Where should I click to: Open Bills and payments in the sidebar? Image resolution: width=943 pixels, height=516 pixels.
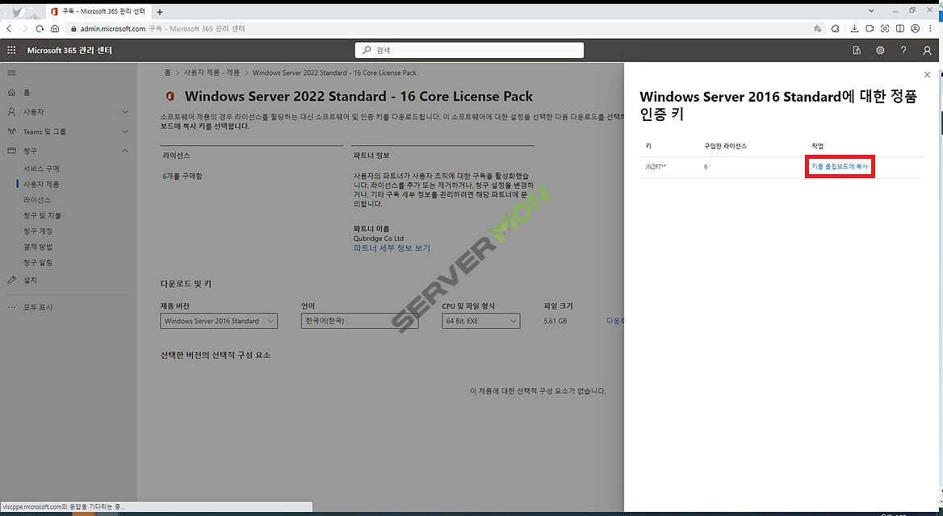pyautogui.click(x=42, y=215)
